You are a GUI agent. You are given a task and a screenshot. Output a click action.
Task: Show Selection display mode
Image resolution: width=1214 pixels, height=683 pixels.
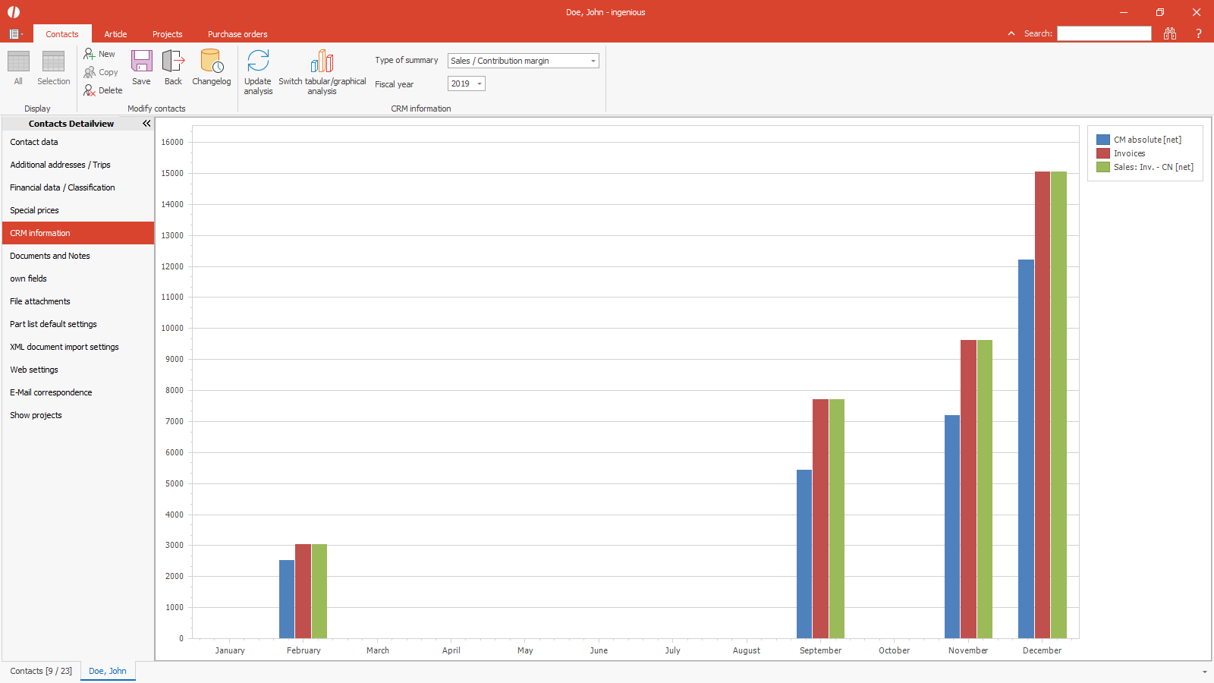point(53,61)
